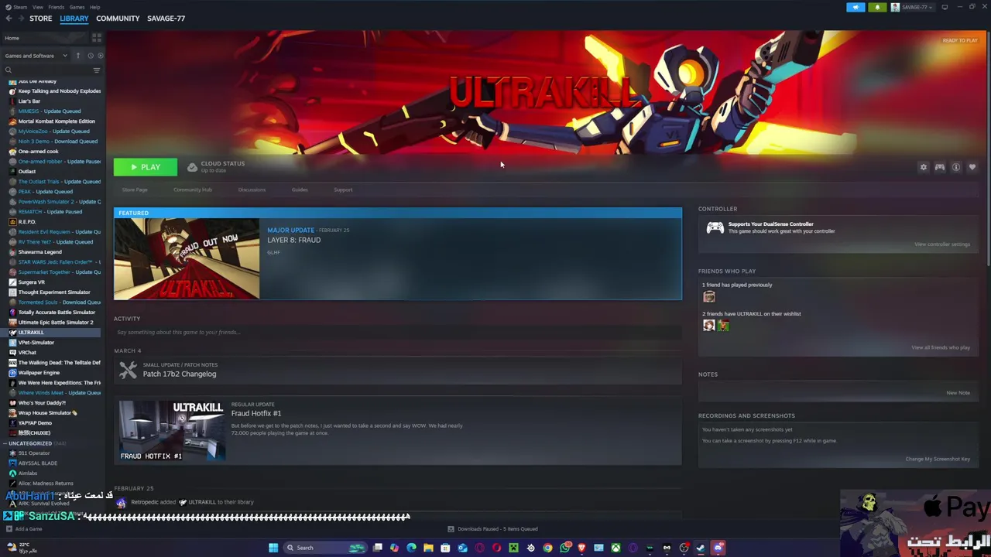
Task: Switch library to grid collections view
Action: [x=97, y=38]
